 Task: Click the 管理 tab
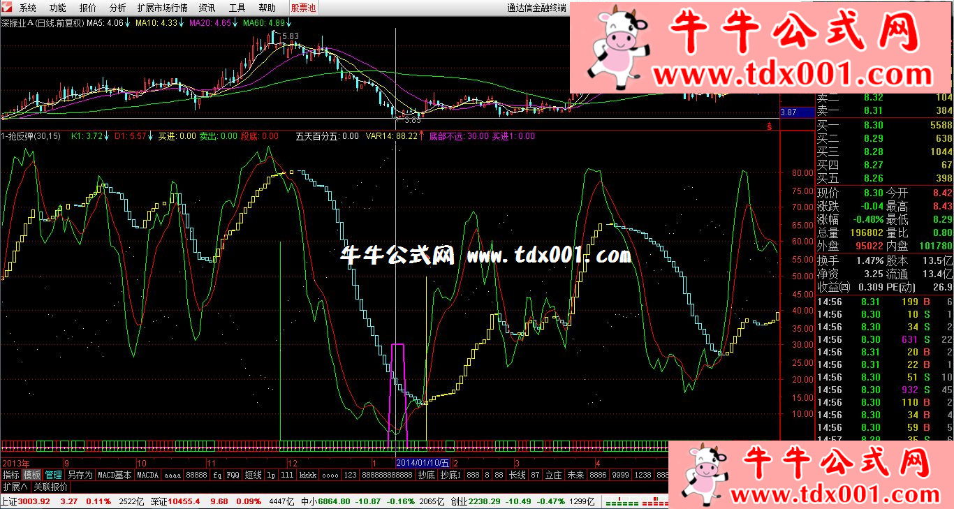54,475
